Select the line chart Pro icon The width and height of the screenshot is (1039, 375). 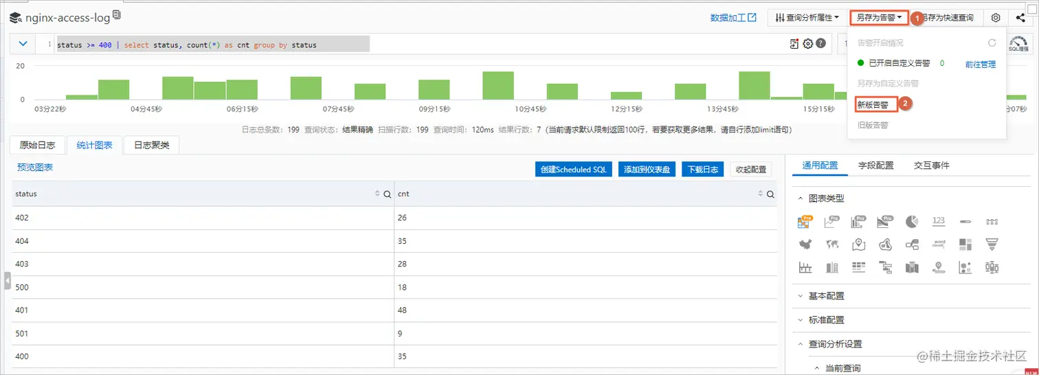click(x=831, y=221)
